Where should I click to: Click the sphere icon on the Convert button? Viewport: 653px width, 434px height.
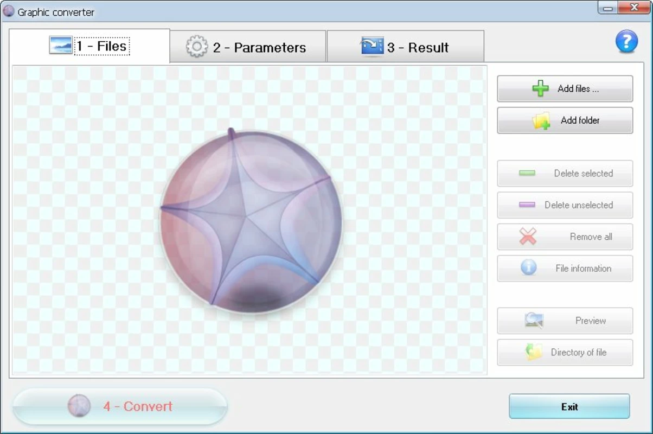tap(79, 406)
